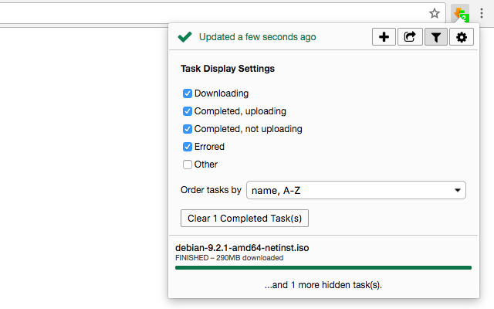Open the download manager share icon
The image size is (494, 309).
click(x=410, y=36)
